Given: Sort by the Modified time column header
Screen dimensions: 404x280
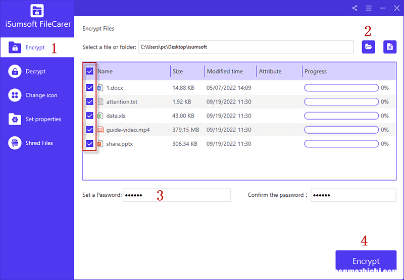Looking at the screenshot, I should click(x=225, y=71).
